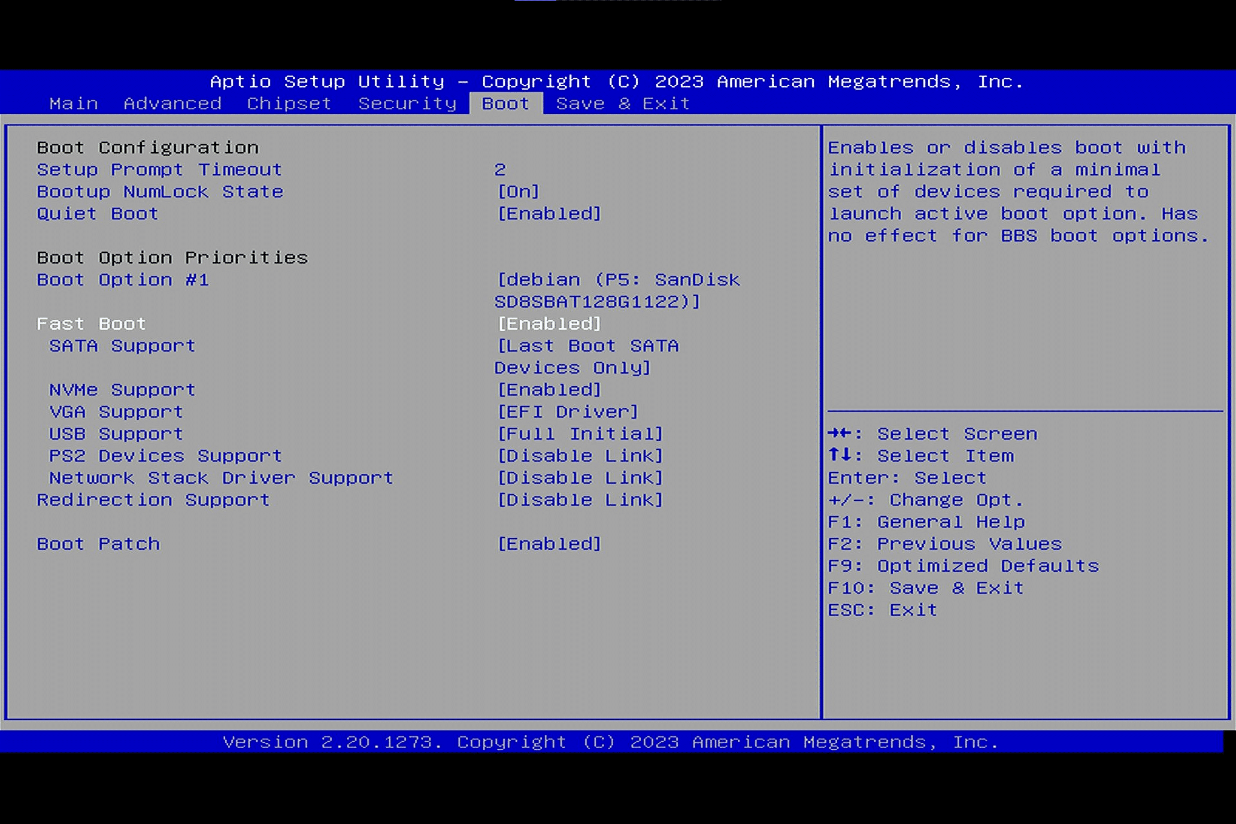This screenshot has width=1236, height=824.
Task: Open Boot Option #1 device selection
Action: click(618, 280)
